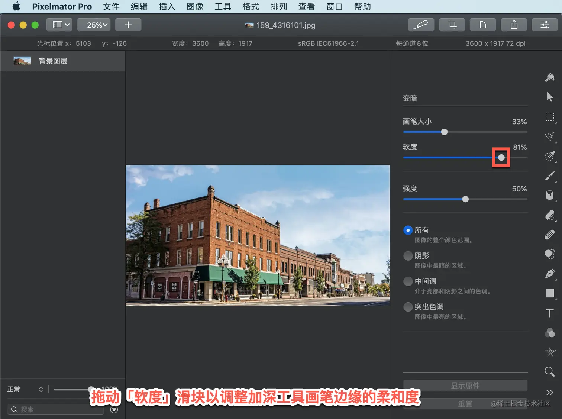Viewport: 562px width, 419px height.
Task: Select the rectangular selection tool
Action: pyautogui.click(x=550, y=117)
